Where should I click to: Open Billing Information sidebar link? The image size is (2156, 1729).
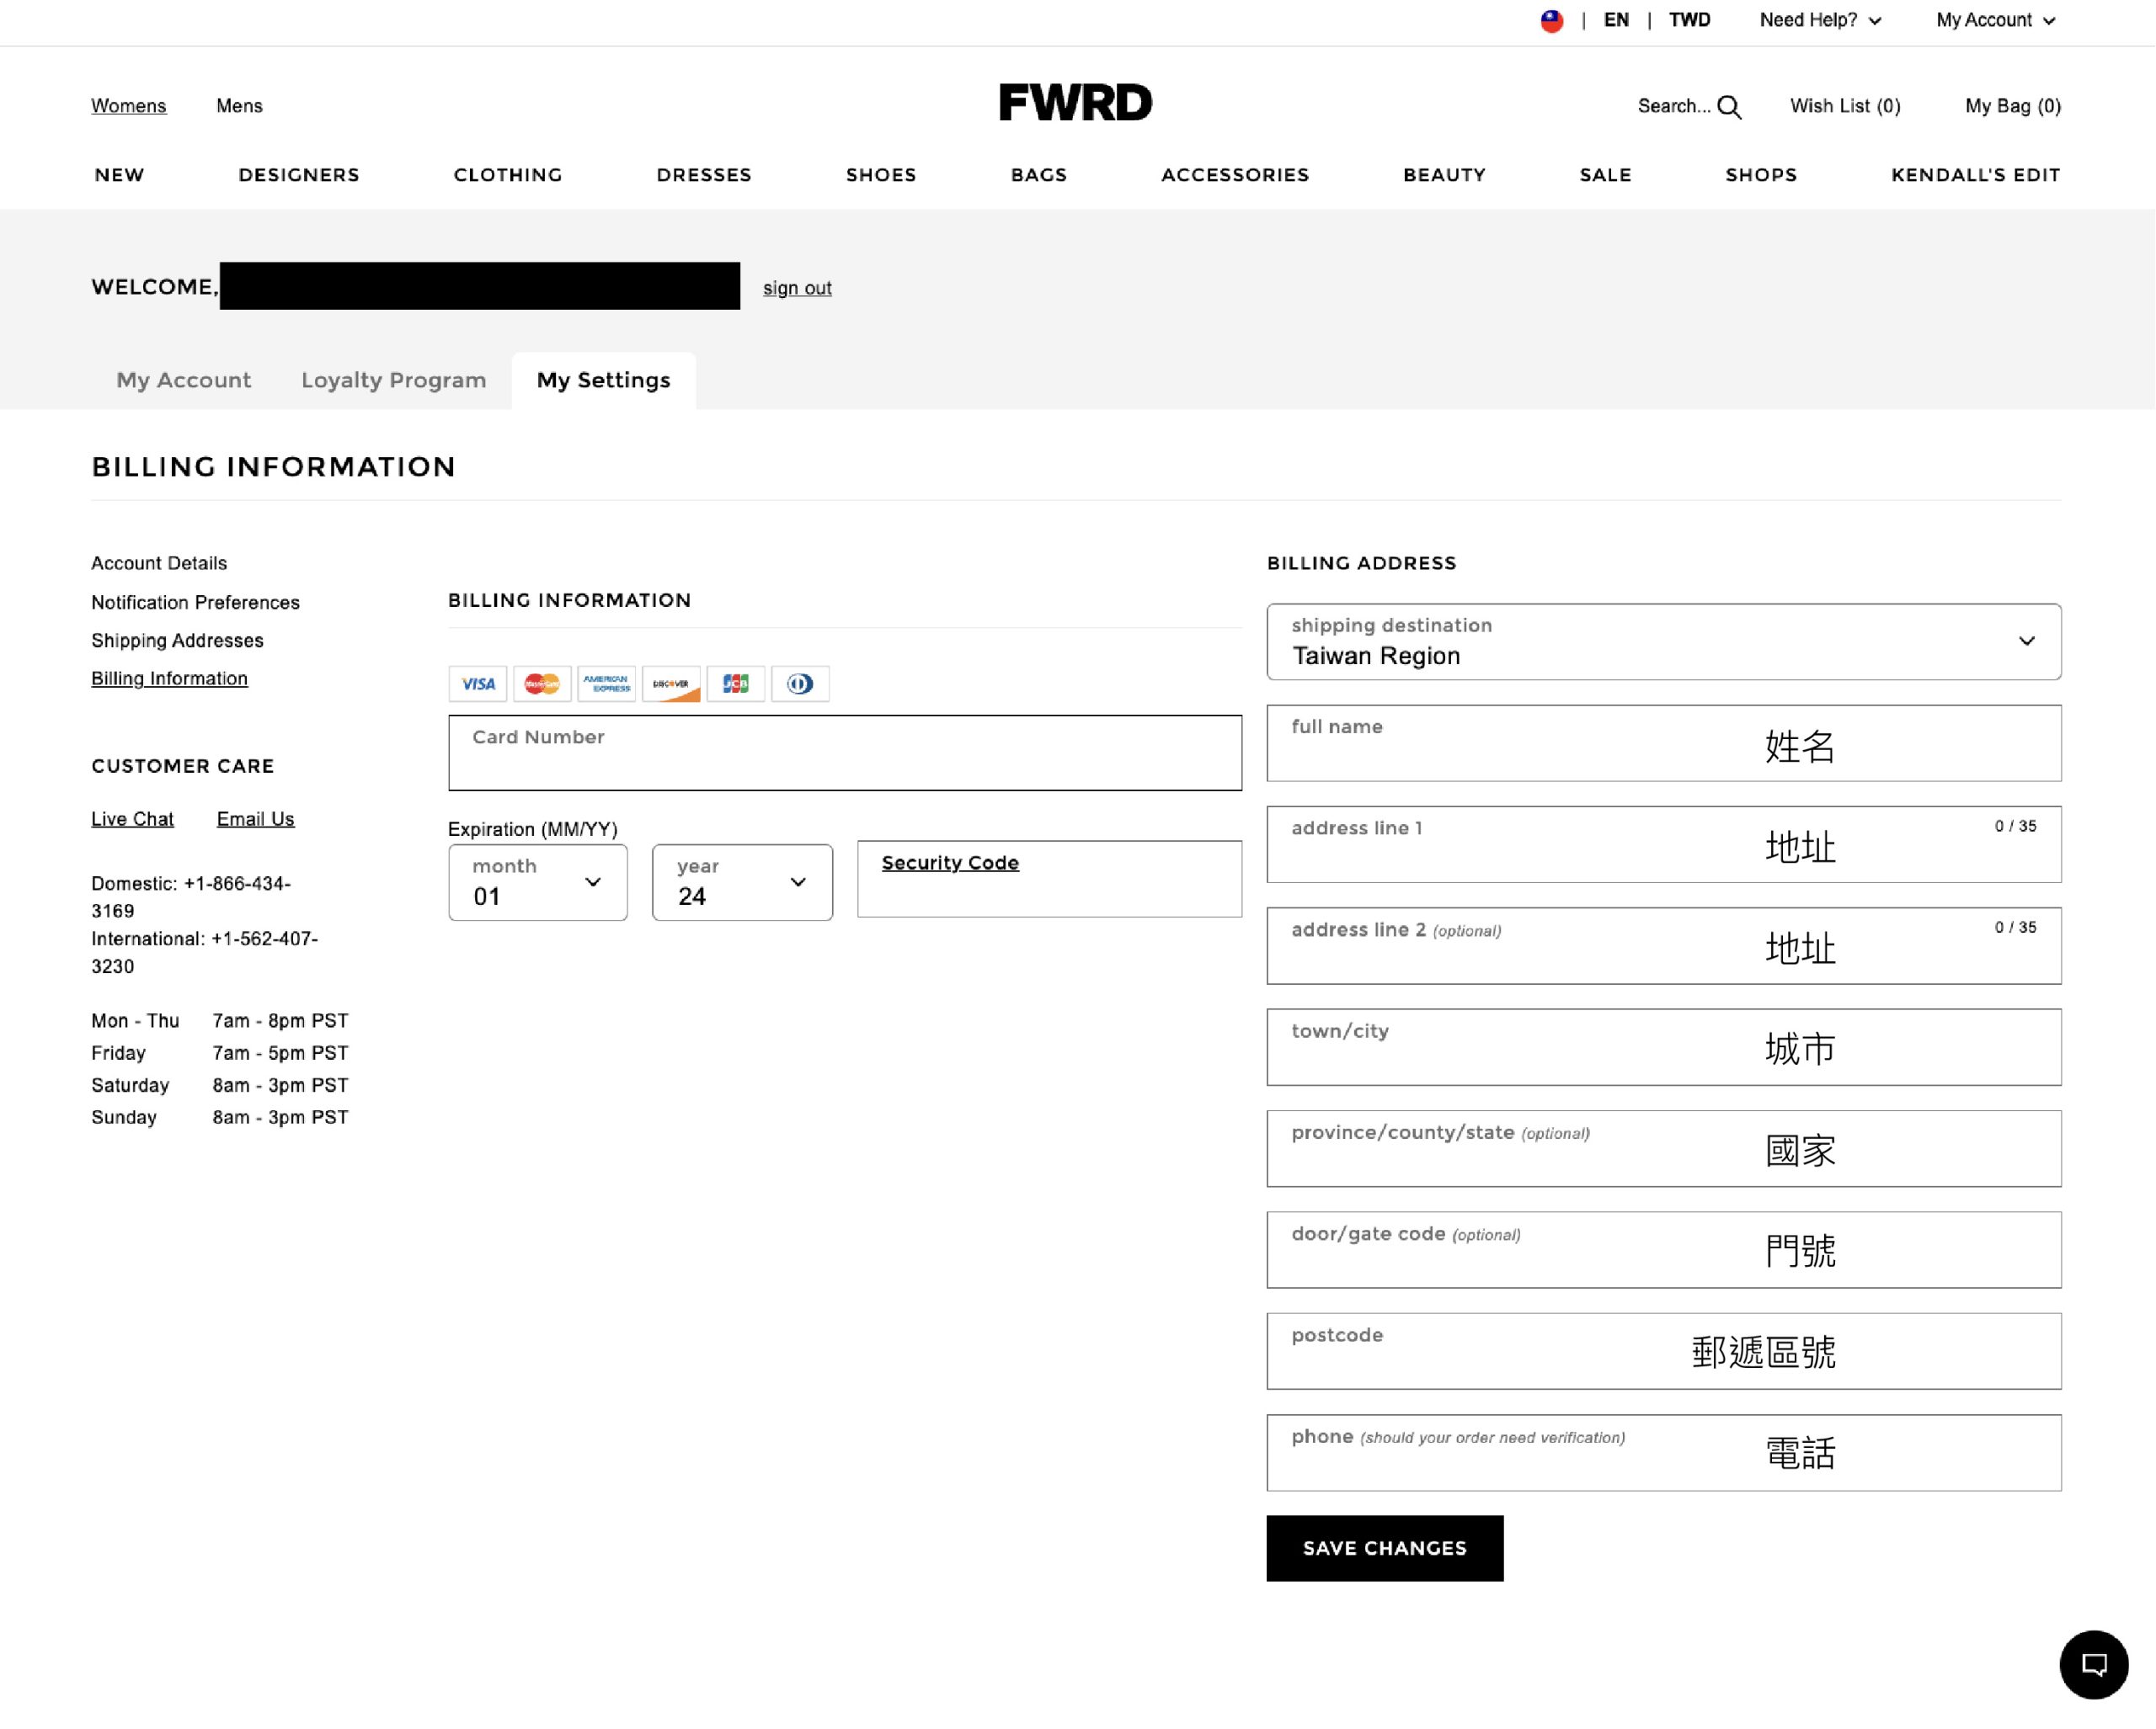(169, 678)
